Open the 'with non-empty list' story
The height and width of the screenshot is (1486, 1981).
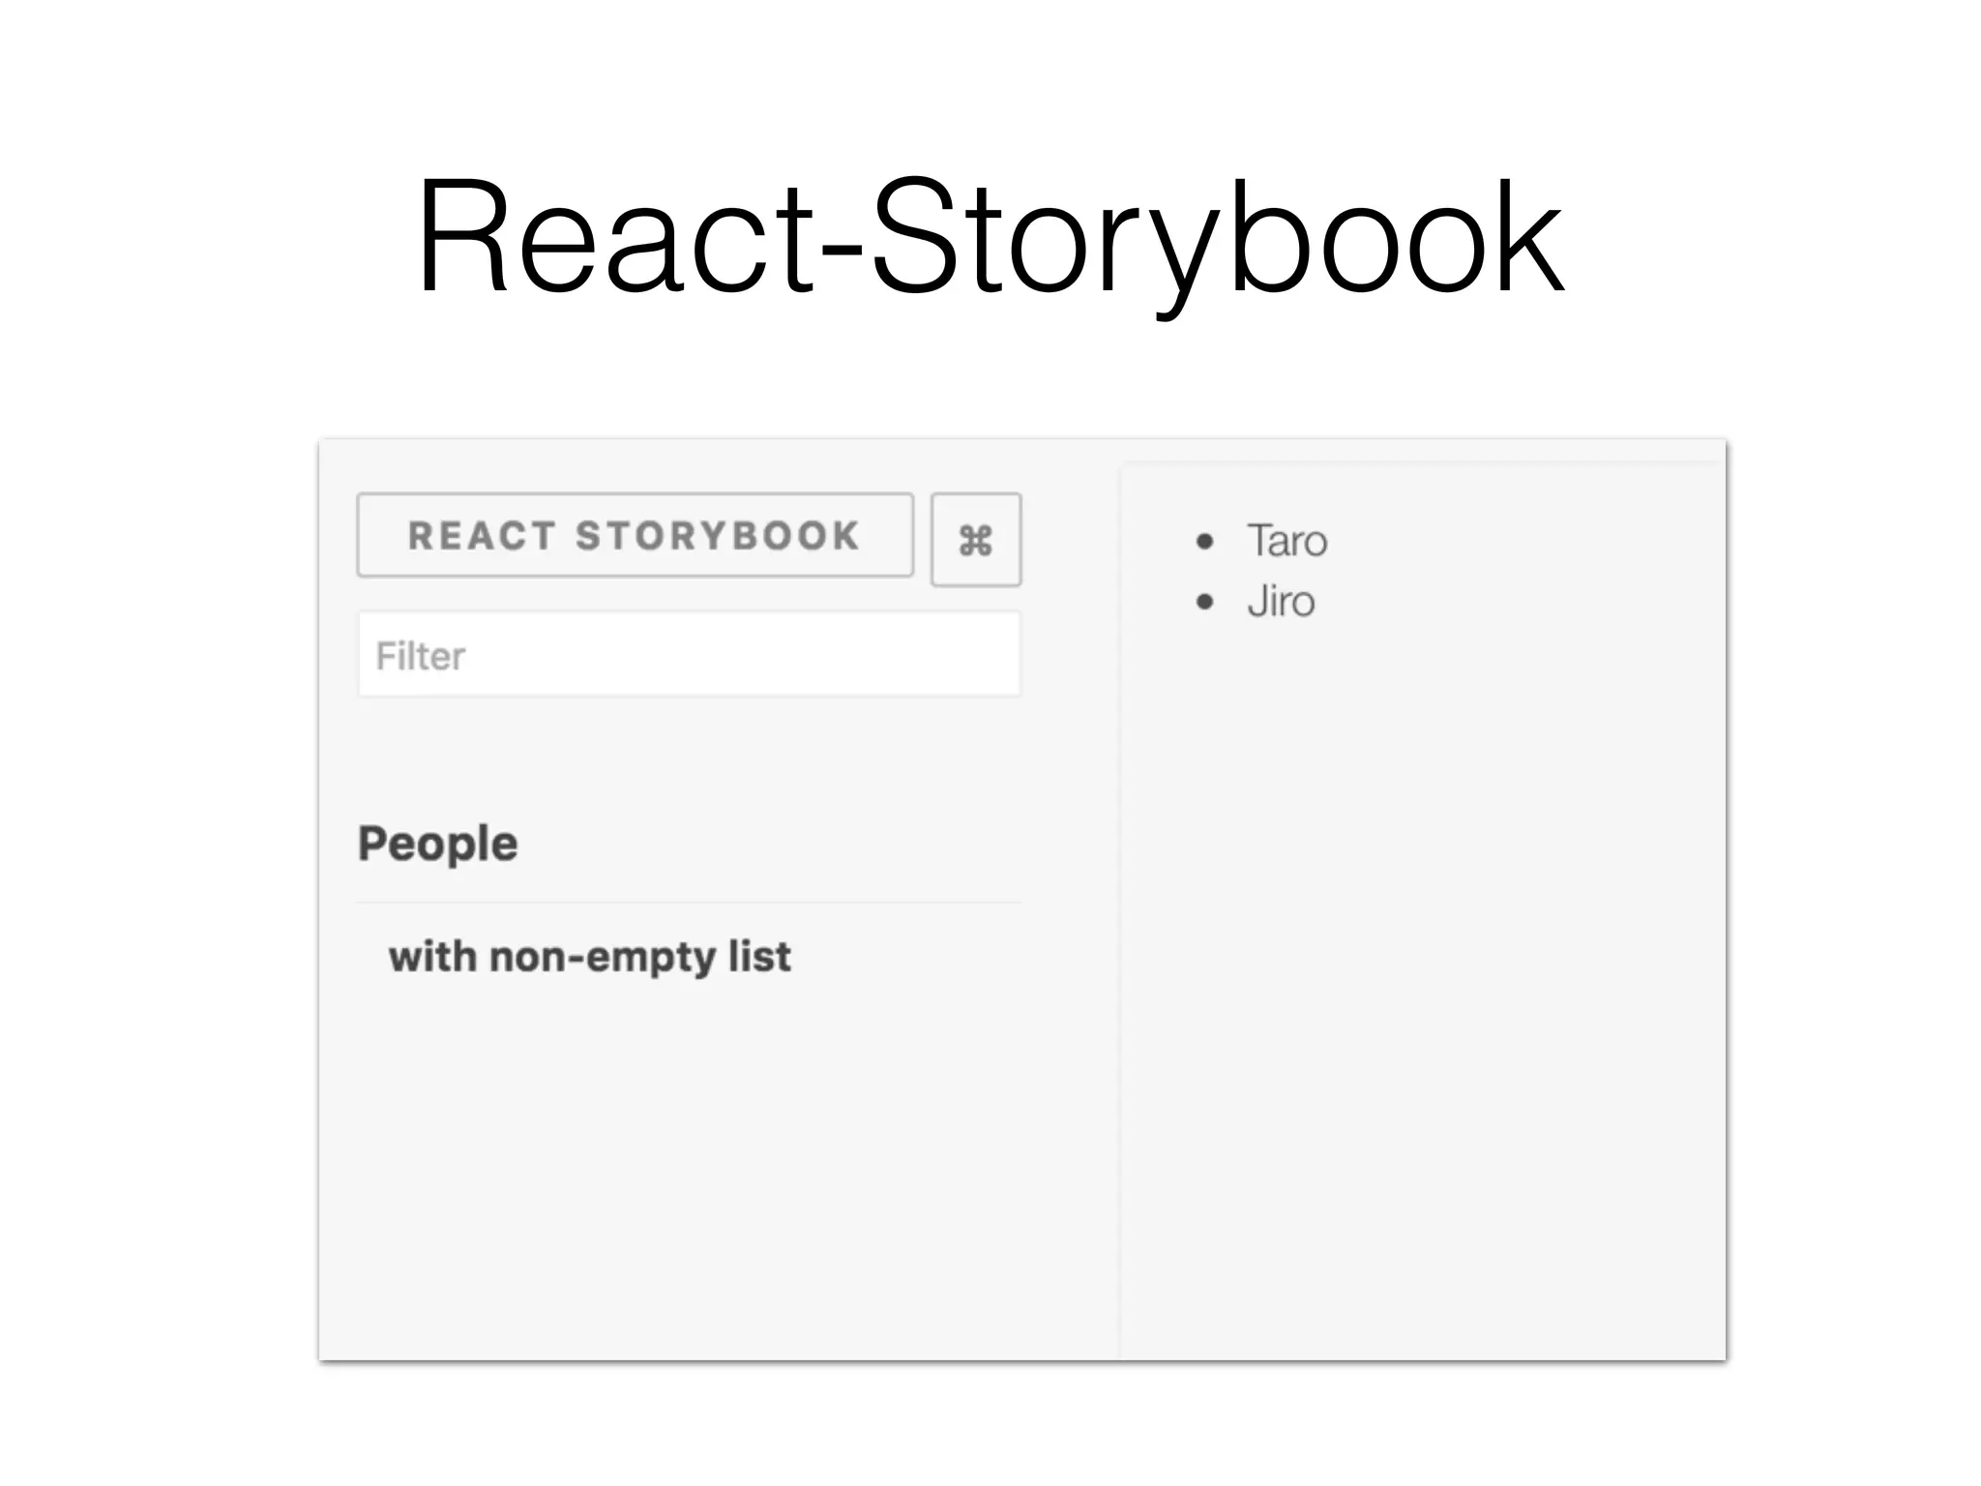(x=590, y=957)
